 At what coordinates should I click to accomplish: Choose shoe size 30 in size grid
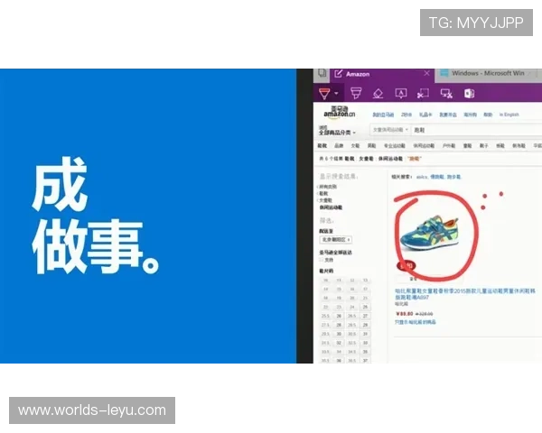click(x=339, y=334)
